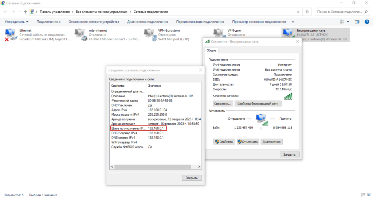Open Свойства беспроводной сети button
373x197 pixels.
[258, 103]
